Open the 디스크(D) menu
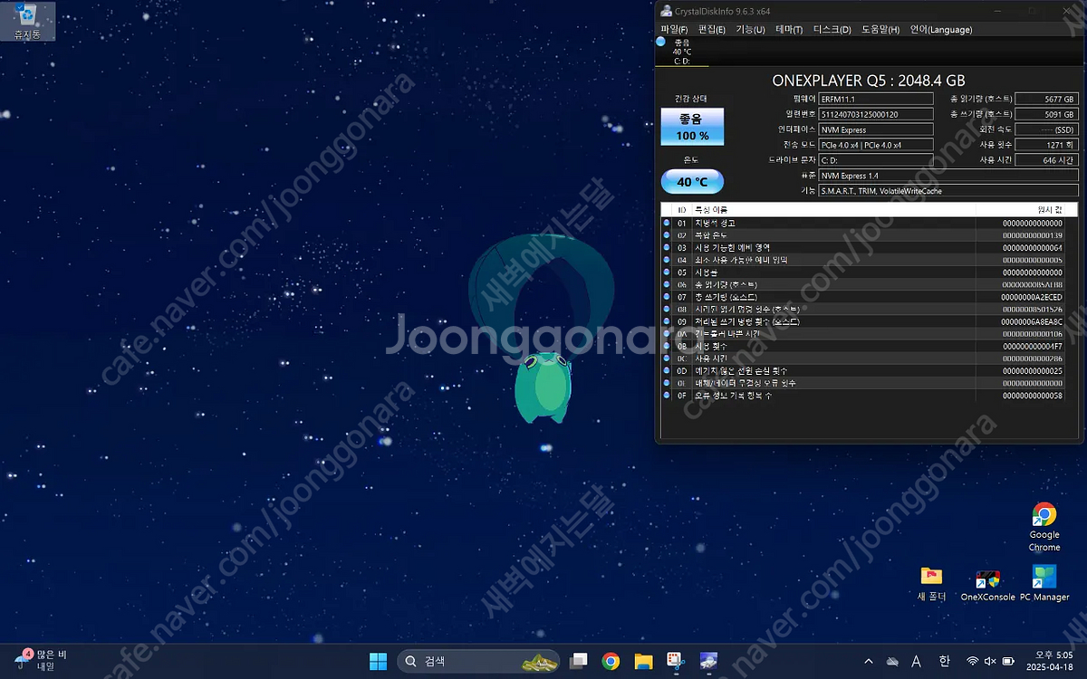The height and width of the screenshot is (679, 1087). pos(832,30)
